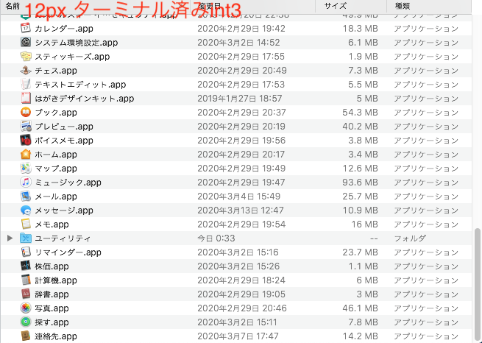Select the ユーティリティ folder name

point(63,238)
